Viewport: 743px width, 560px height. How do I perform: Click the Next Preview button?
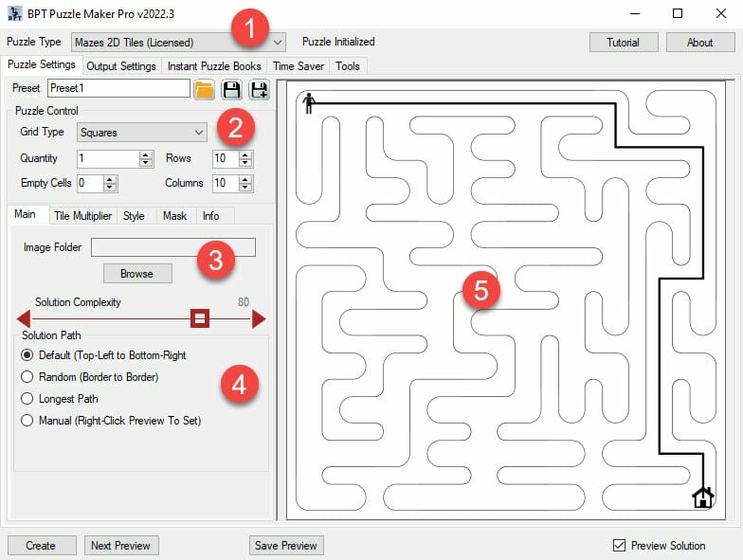[x=121, y=546]
